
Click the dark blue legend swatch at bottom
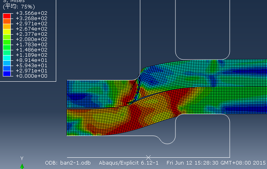coord(7,74)
